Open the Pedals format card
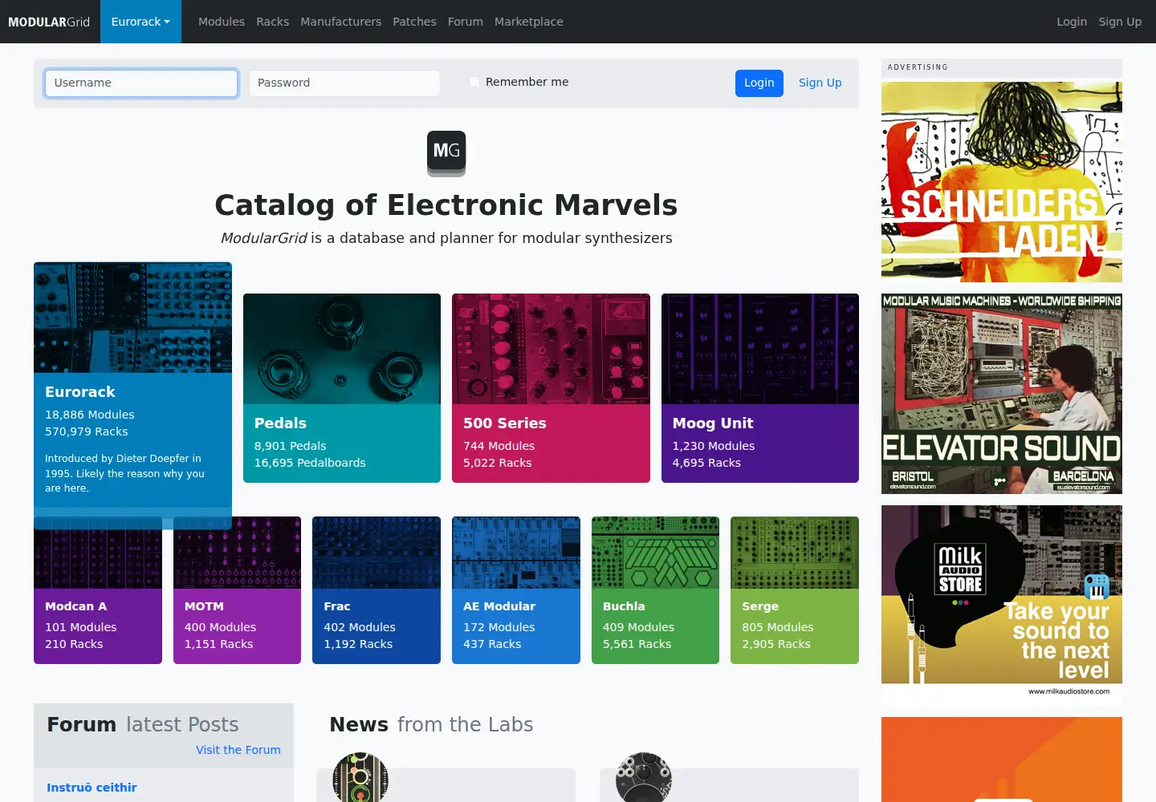1156x802 pixels. (342, 388)
